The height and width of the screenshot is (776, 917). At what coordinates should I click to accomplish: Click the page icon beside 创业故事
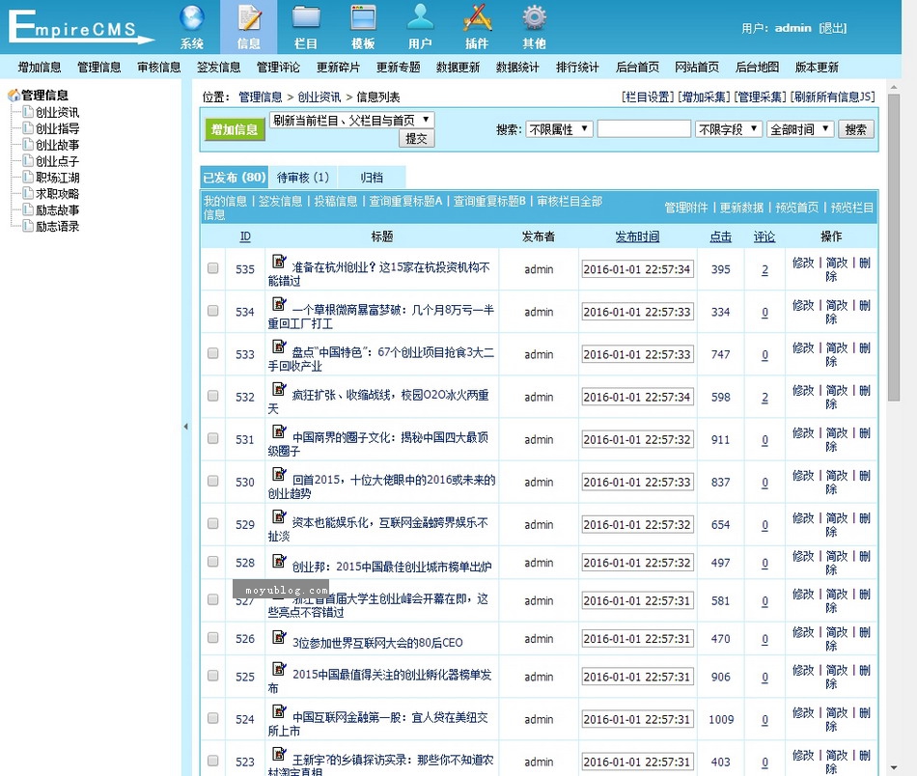coord(28,144)
